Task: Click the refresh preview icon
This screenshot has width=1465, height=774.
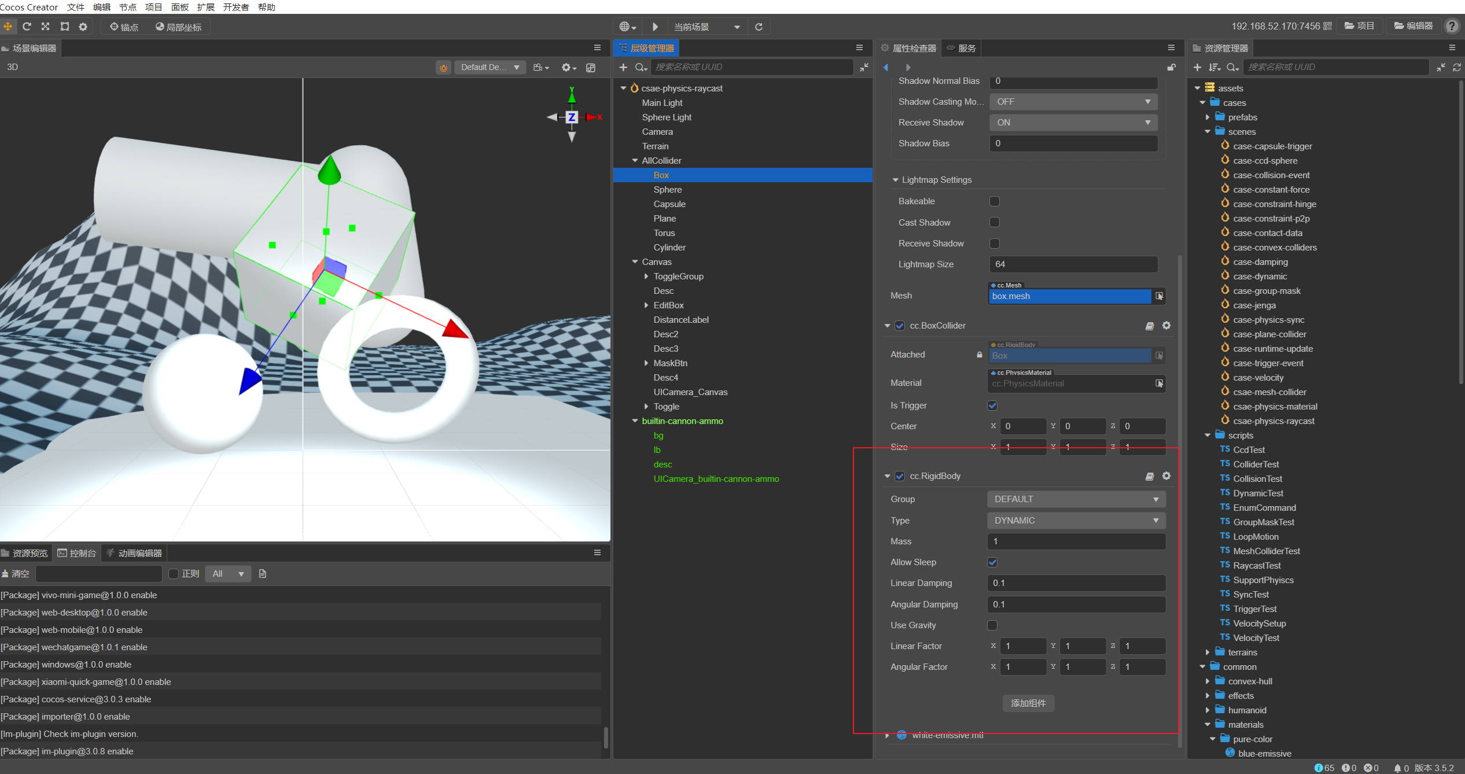Action: click(x=759, y=27)
